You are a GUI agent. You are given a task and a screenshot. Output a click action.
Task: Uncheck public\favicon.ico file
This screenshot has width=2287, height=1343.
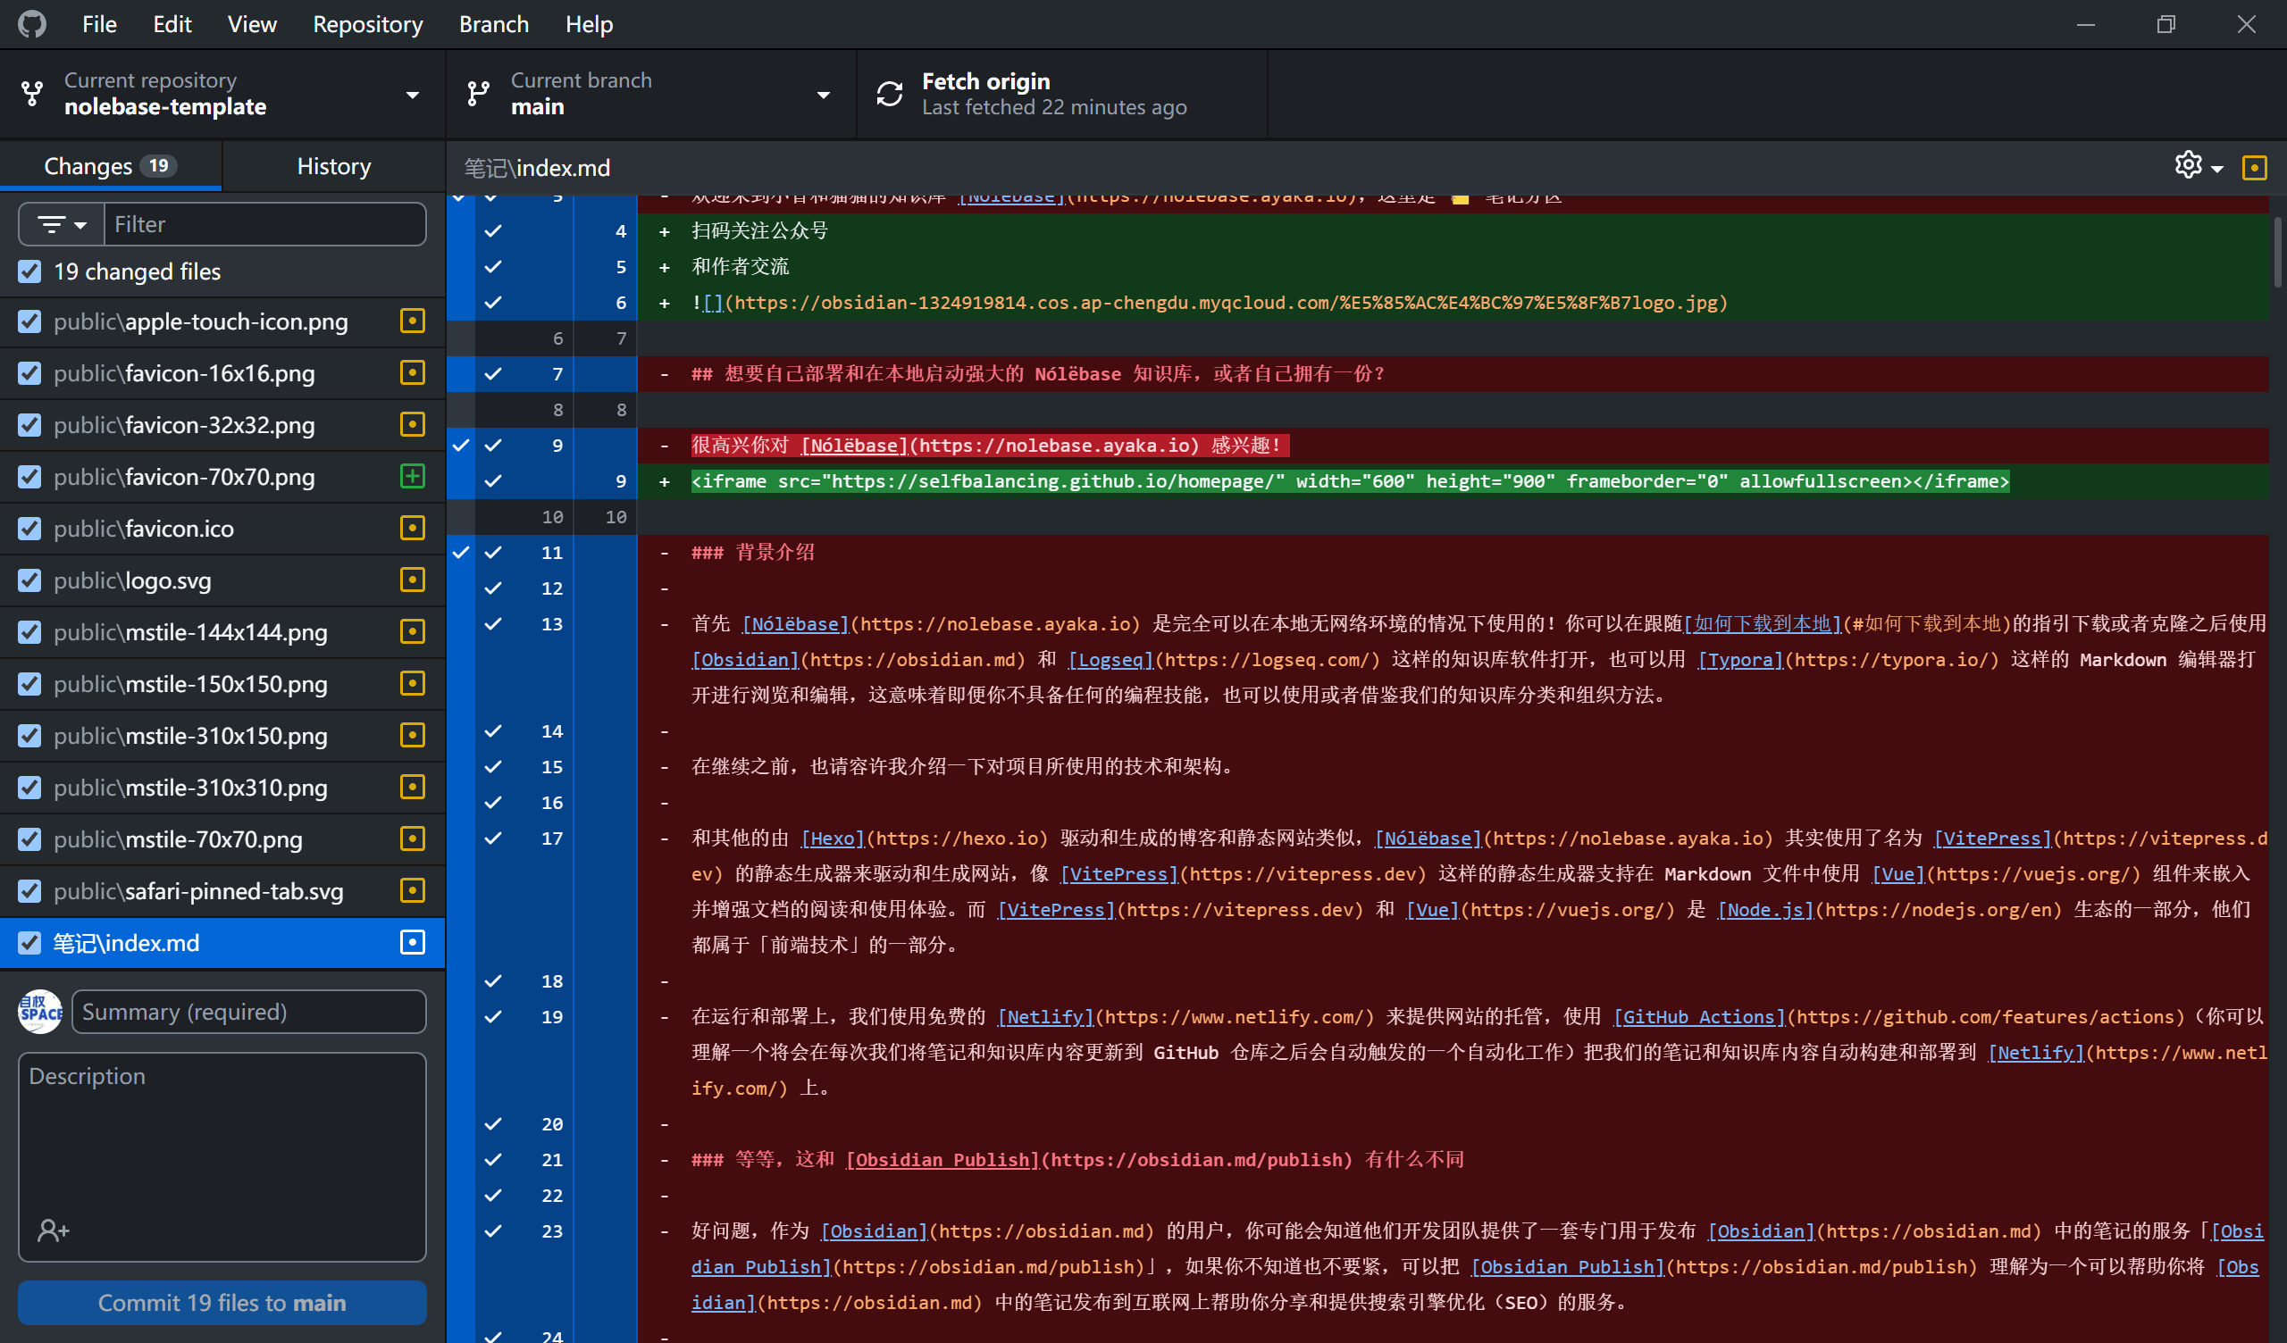(30, 528)
